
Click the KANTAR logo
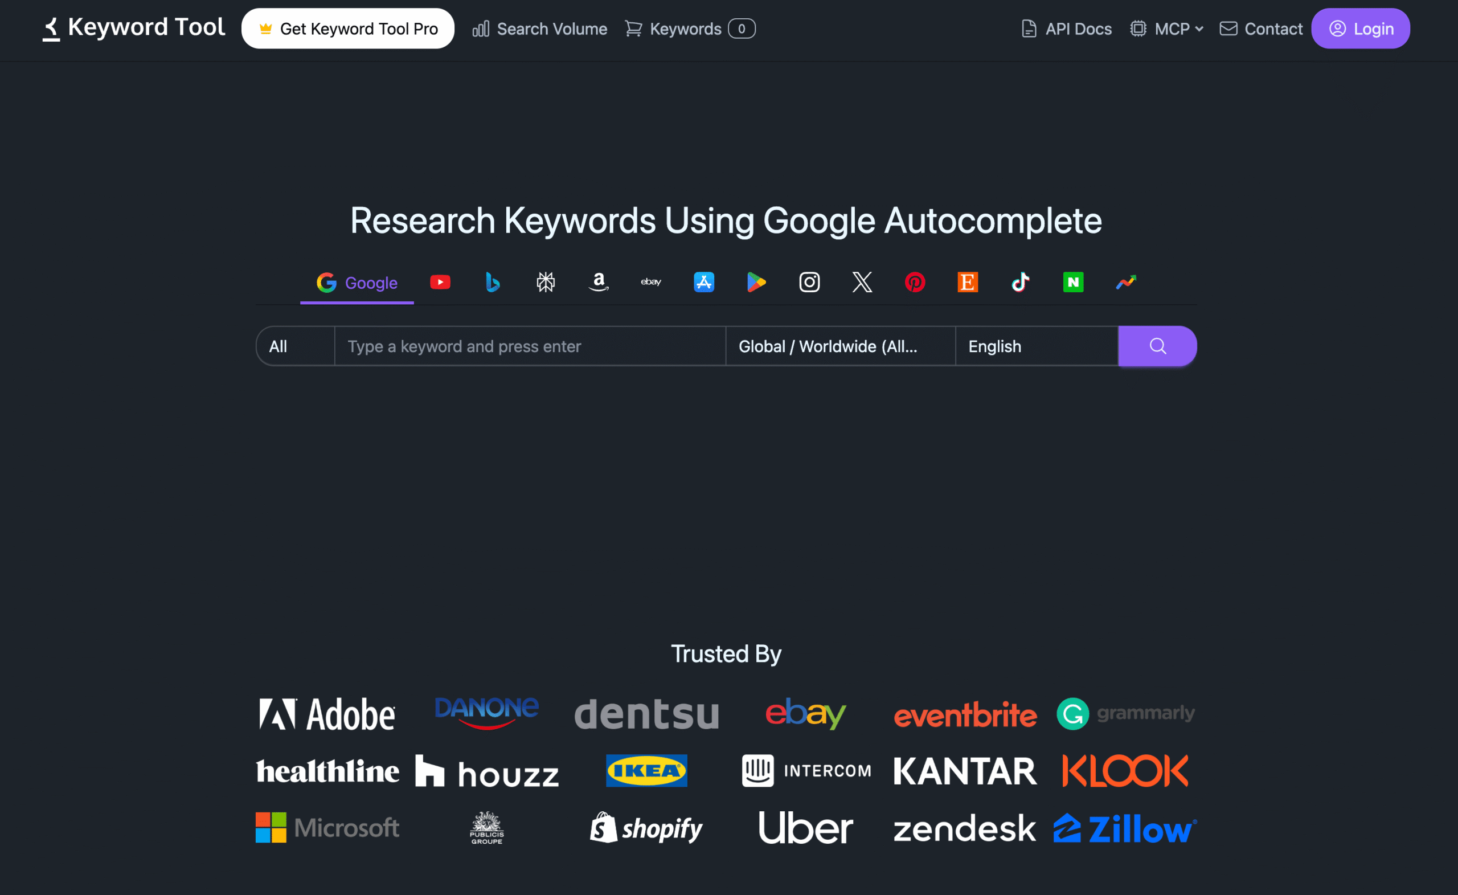965,771
